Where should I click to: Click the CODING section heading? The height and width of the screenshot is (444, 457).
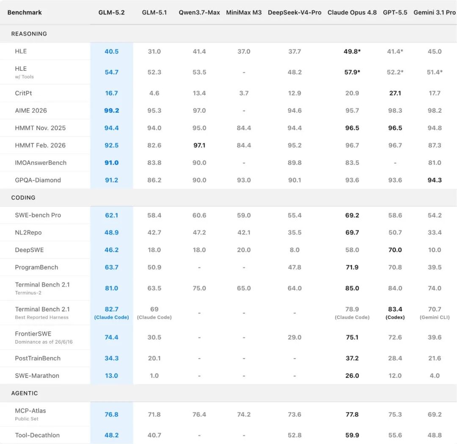pyautogui.click(x=23, y=197)
